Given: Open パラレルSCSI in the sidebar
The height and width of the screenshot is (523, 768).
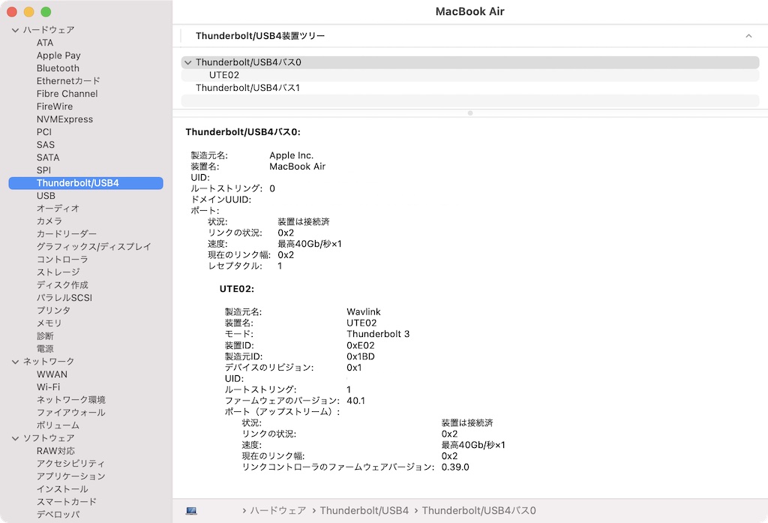Looking at the screenshot, I should (64, 298).
